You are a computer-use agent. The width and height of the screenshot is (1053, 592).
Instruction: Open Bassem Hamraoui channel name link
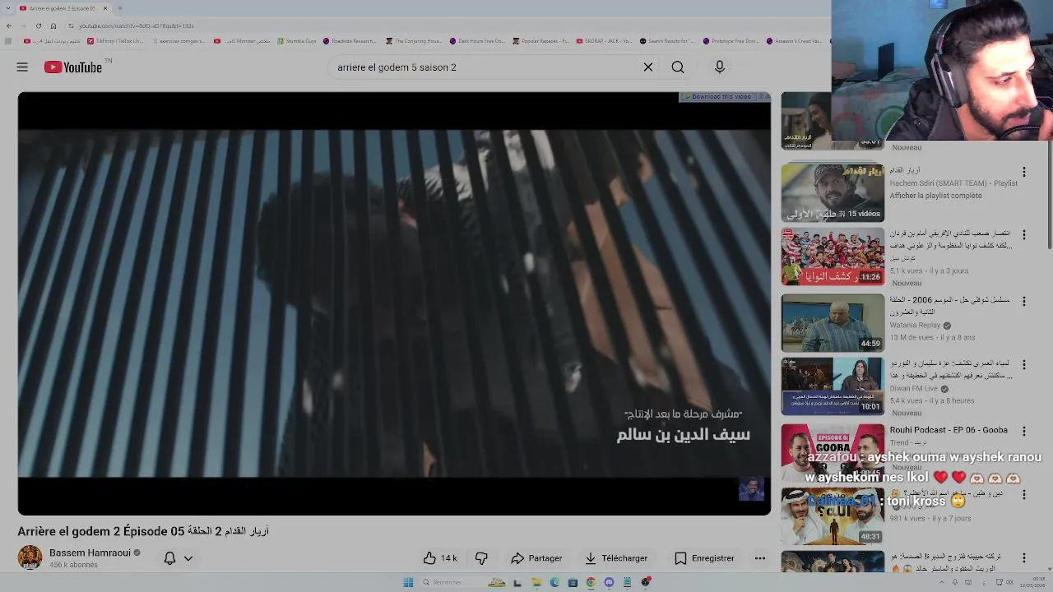pos(90,553)
